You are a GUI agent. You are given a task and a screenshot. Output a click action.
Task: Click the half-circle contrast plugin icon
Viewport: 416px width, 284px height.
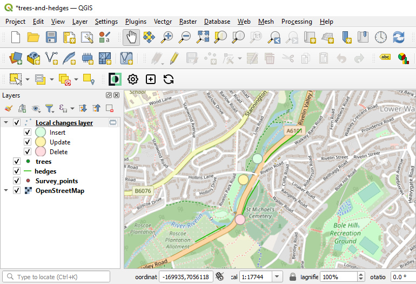tap(115, 79)
